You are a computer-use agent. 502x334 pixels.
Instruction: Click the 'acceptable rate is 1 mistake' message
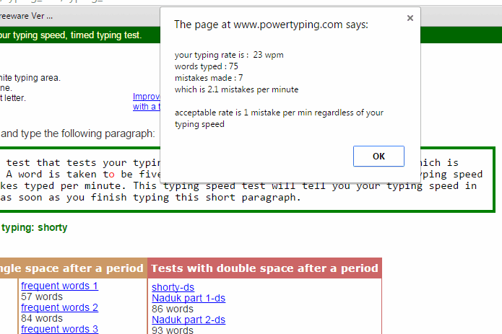279,118
